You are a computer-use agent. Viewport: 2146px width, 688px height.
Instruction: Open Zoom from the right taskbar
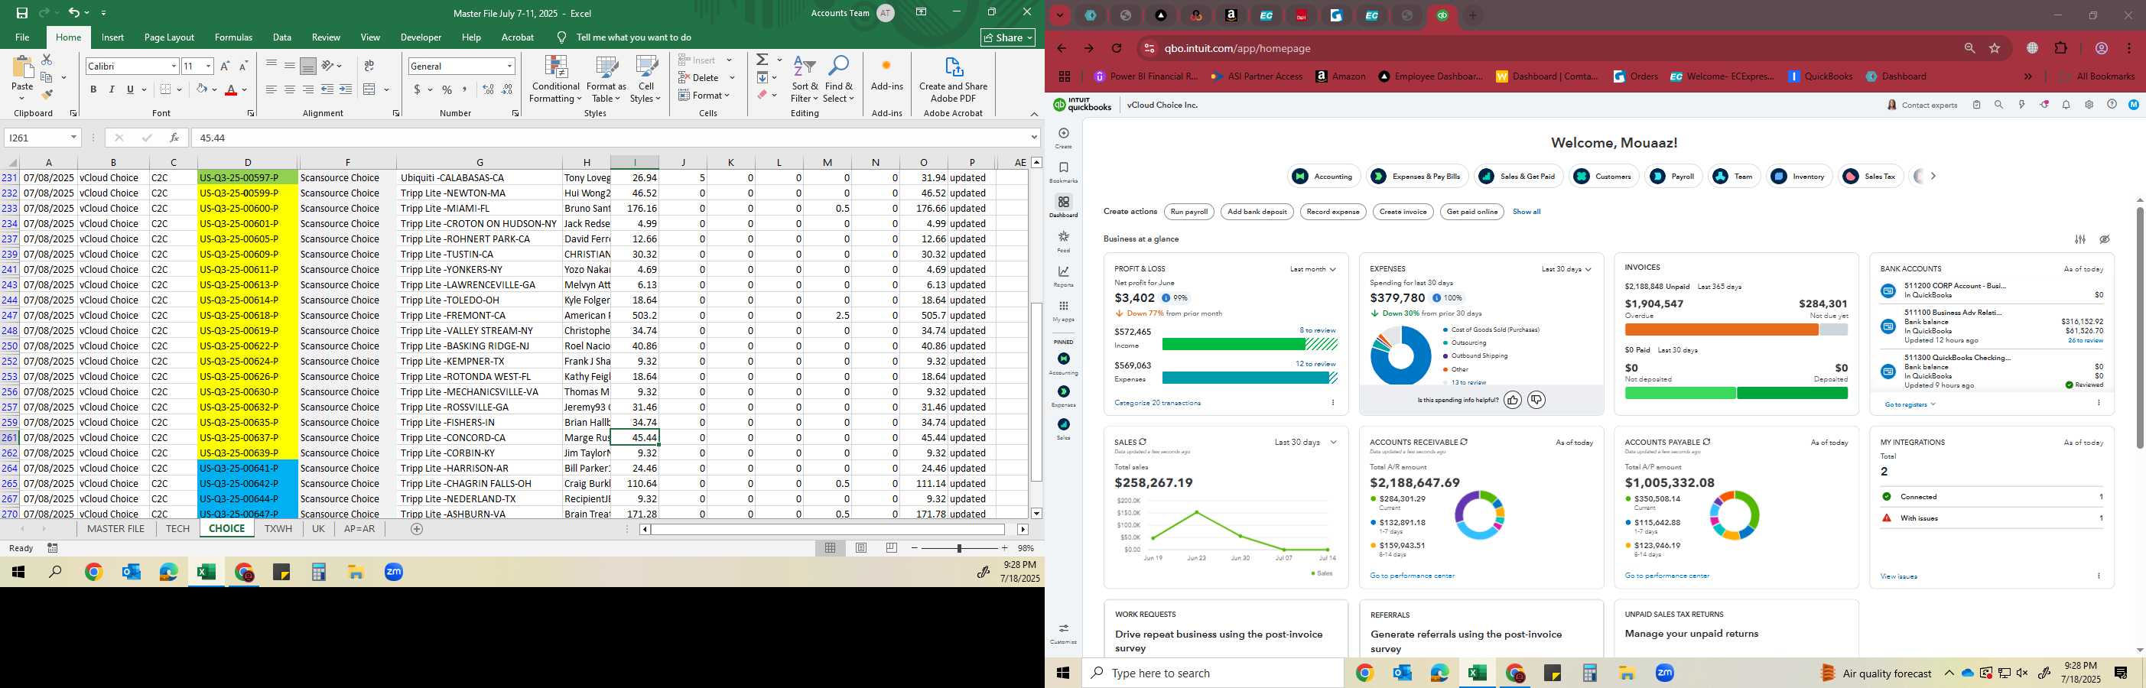[x=1664, y=673]
